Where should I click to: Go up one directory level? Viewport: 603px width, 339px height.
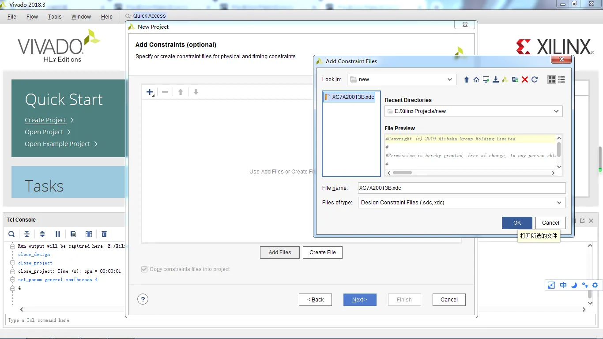point(467,79)
